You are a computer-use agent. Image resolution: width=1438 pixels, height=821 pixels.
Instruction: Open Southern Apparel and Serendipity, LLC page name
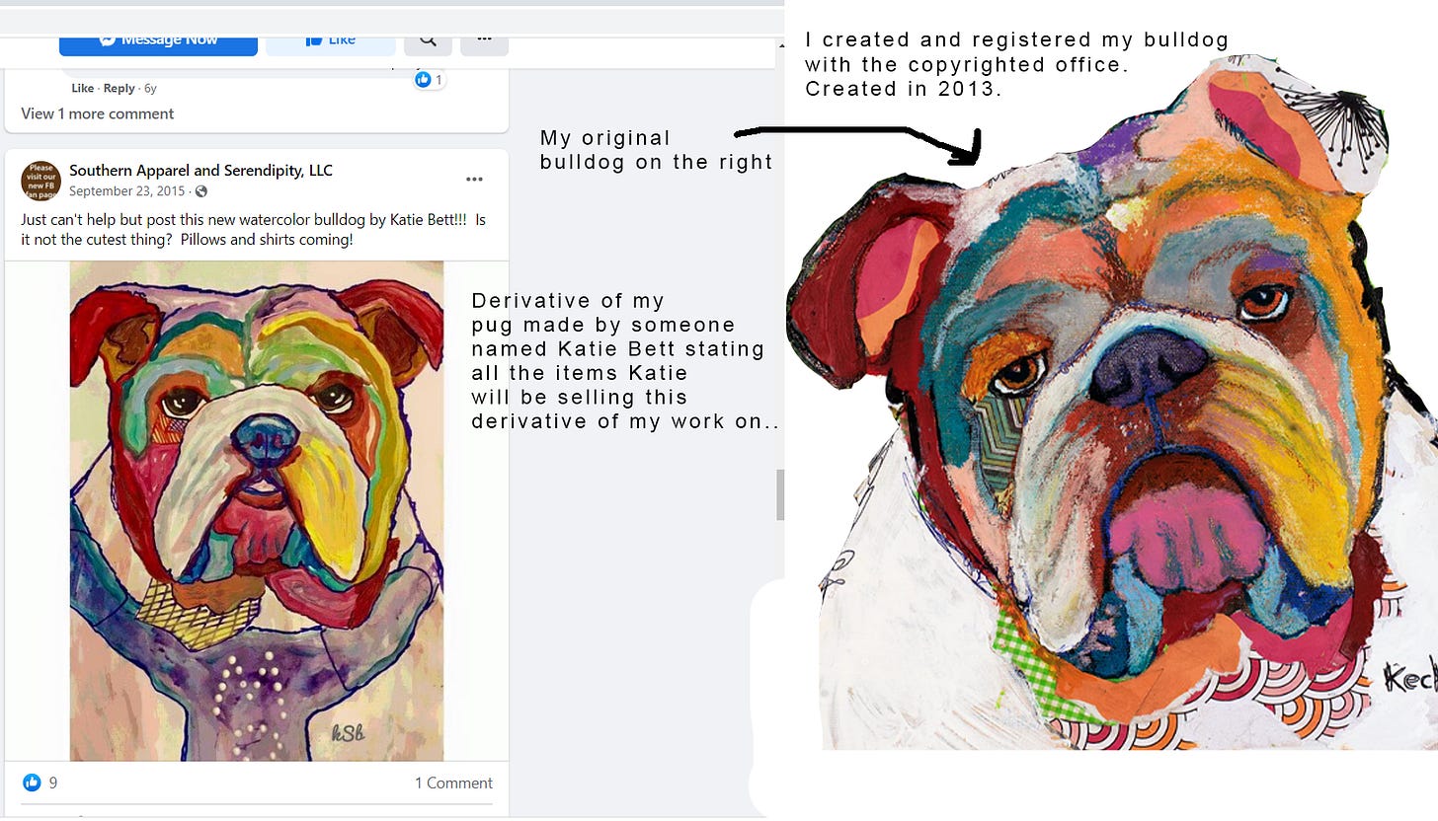click(x=200, y=171)
